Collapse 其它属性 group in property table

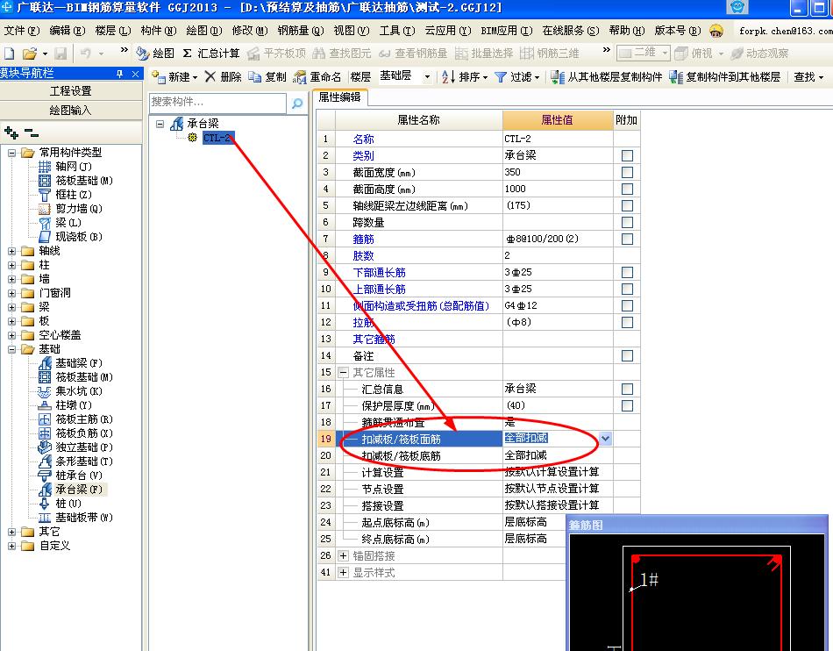[x=343, y=373]
